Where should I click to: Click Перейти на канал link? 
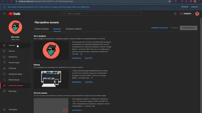[160, 28]
